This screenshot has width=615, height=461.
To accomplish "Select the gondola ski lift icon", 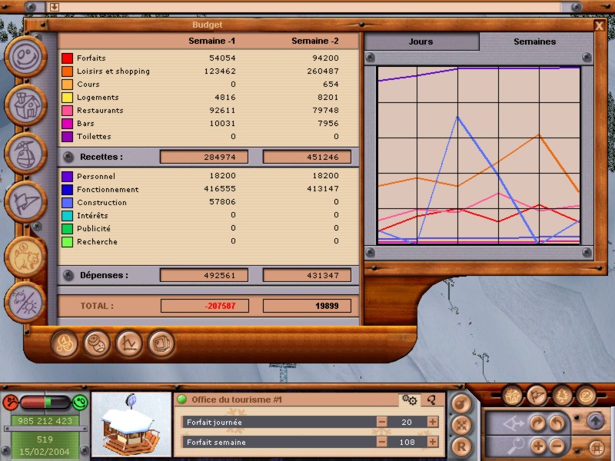I will tap(25, 154).
